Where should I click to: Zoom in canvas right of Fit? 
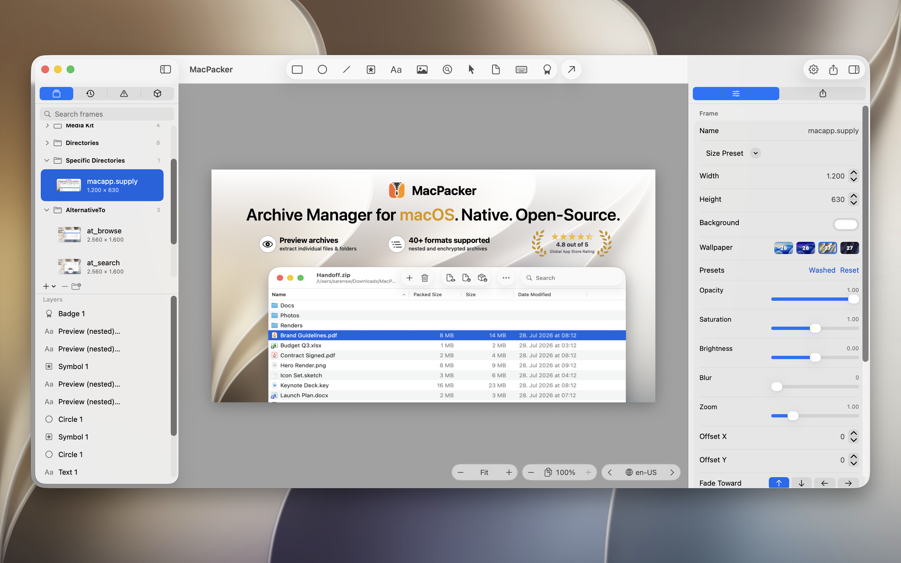pos(509,473)
